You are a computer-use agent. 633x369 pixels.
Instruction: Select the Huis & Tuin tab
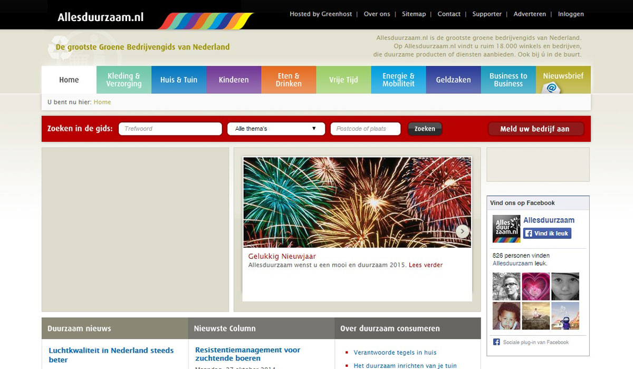click(x=179, y=80)
